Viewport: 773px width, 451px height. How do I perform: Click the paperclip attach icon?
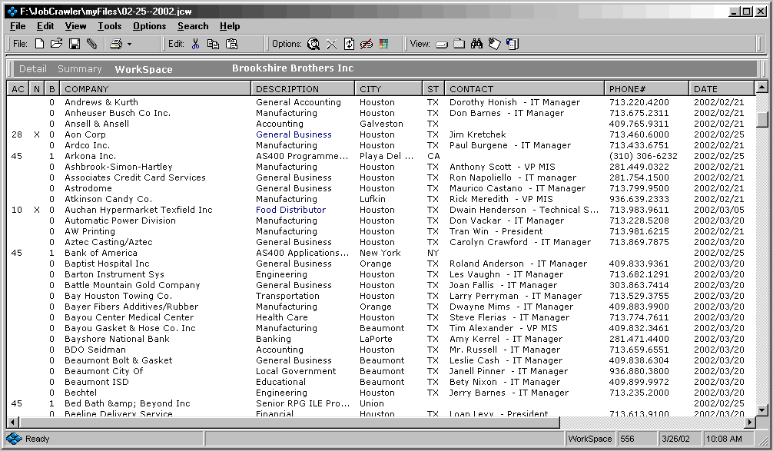pos(91,44)
